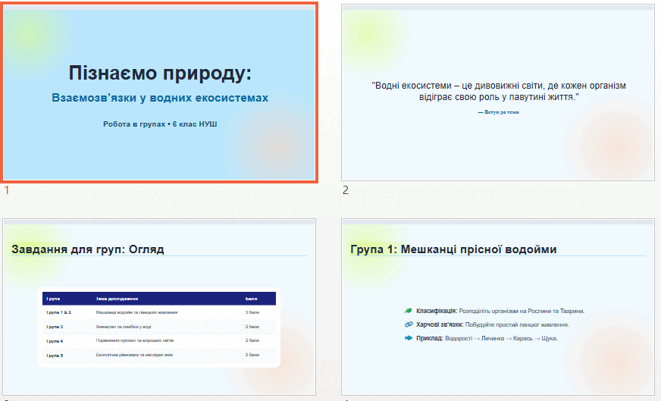Image resolution: width=661 pixels, height=401 pixels.
Task: Click the caption — Вступ до теми
Action: click(498, 112)
